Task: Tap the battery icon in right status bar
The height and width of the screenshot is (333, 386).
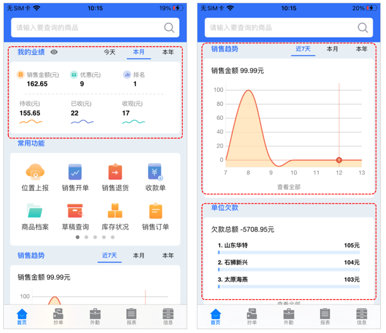Action: click(x=372, y=8)
